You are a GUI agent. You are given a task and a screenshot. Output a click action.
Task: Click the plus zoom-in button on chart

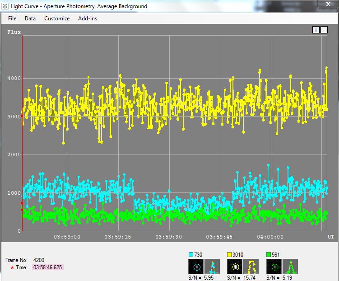pyautogui.click(x=316, y=30)
